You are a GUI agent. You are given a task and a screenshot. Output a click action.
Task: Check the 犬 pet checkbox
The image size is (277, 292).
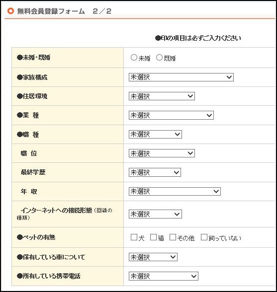click(x=134, y=237)
